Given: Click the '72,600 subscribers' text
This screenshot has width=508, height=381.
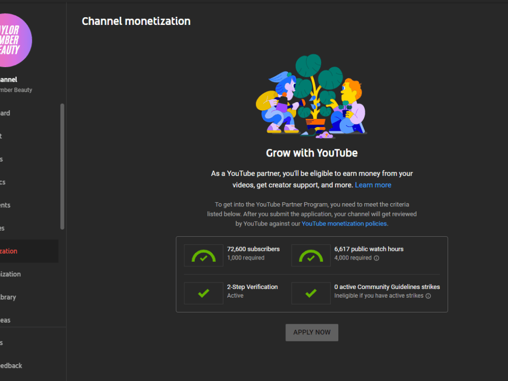Looking at the screenshot, I should pos(253,249).
